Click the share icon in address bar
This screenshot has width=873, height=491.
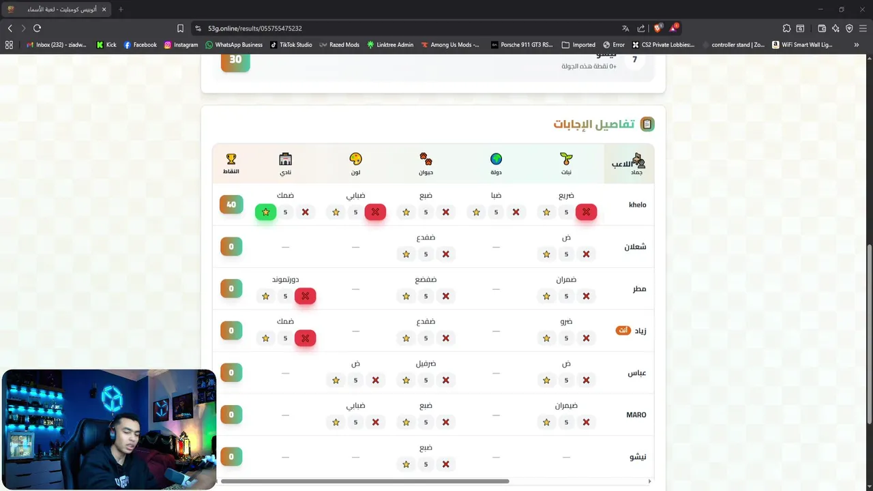[641, 28]
